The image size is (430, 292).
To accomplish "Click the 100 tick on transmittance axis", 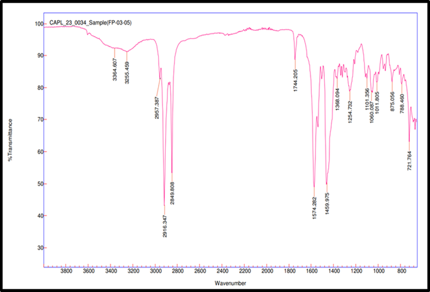I will click(38, 24).
